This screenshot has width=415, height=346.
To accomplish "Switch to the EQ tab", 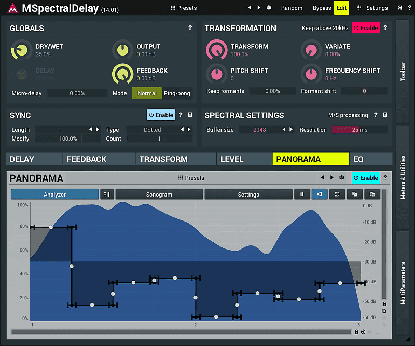I will [368, 159].
